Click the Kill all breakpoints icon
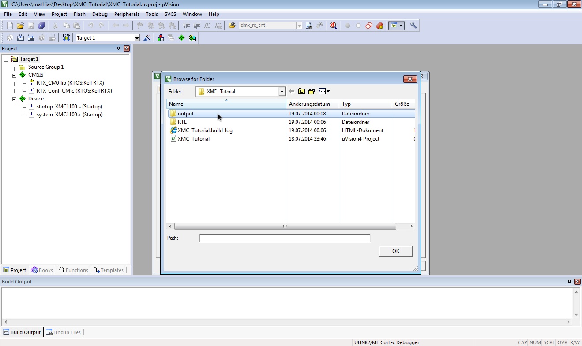Viewport: 582px width, 346px height. (379, 26)
